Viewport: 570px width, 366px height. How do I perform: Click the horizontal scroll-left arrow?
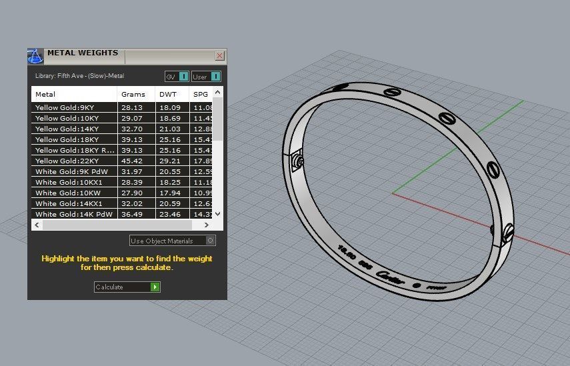pyautogui.click(x=37, y=225)
